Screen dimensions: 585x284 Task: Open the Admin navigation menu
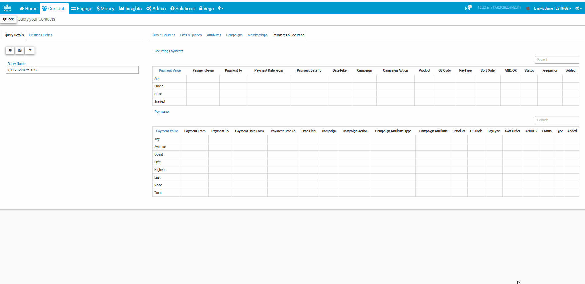[156, 9]
